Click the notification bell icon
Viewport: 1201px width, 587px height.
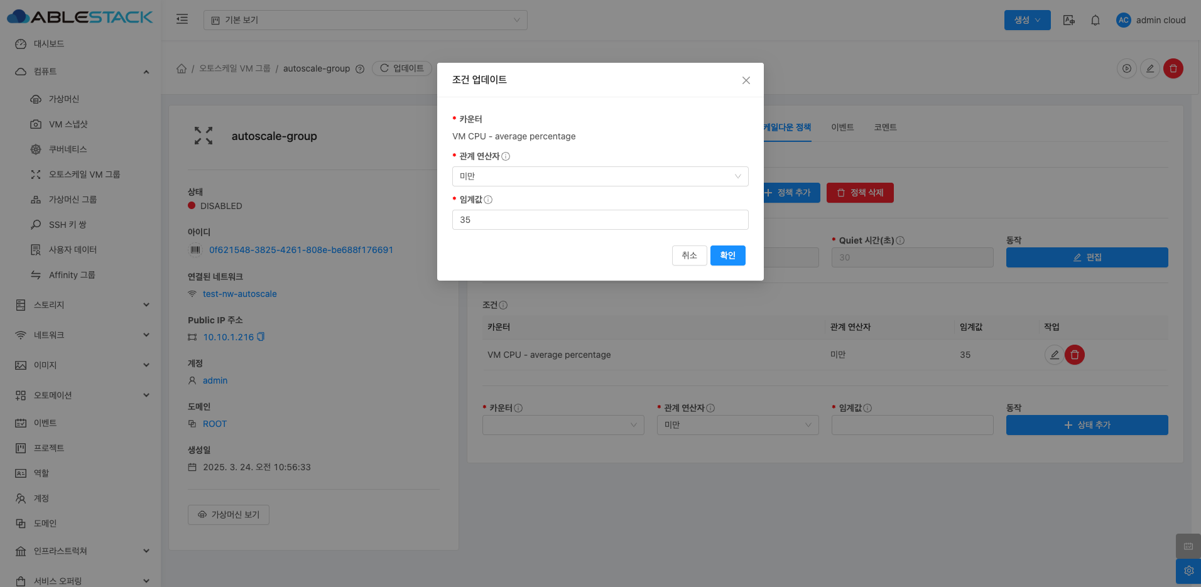pos(1095,20)
